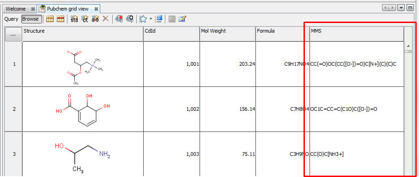Click the structure drawing in row 1
This screenshot has width=419, height=177.
pos(85,67)
